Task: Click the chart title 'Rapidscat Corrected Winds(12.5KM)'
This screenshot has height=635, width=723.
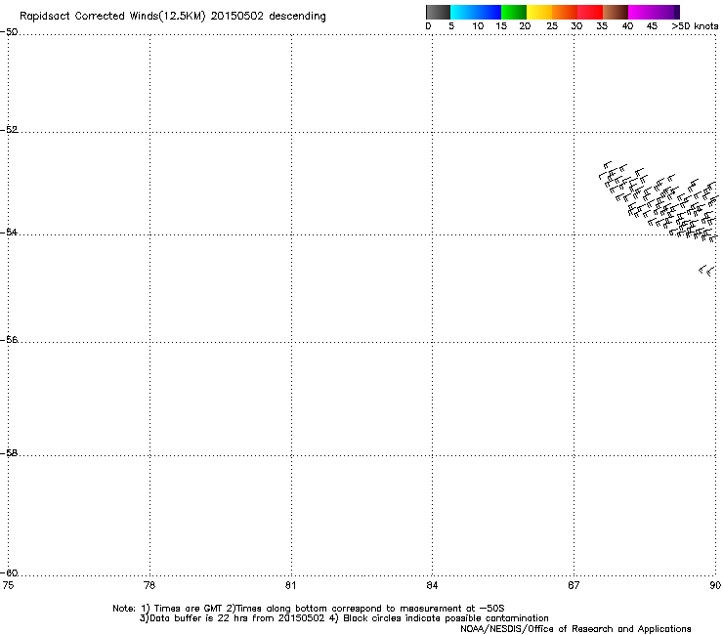Action: coord(112,17)
